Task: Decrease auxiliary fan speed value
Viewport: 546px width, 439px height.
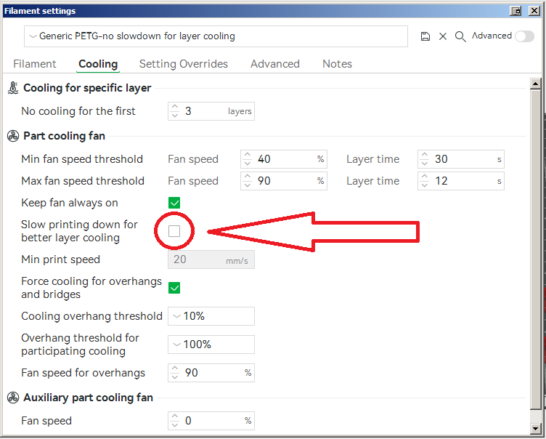Action: pyautogui.click(x=175, y=425)
